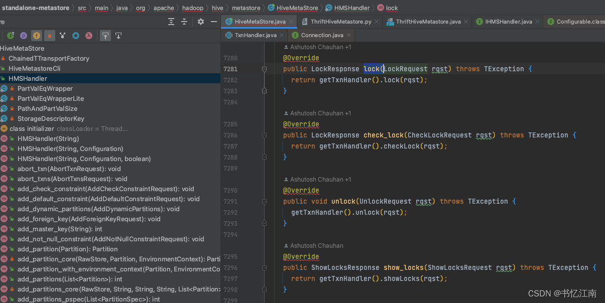Hide the Structure panel with the minus icon
This screenshot has height=303, width=605.
[214, 22]
